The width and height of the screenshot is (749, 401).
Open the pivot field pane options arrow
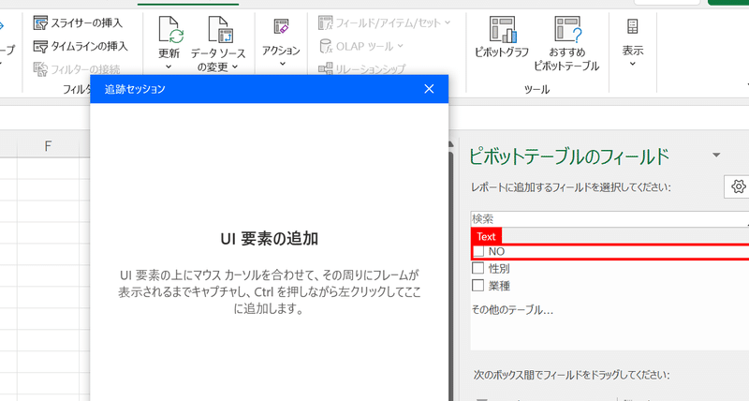click(716, 155)
